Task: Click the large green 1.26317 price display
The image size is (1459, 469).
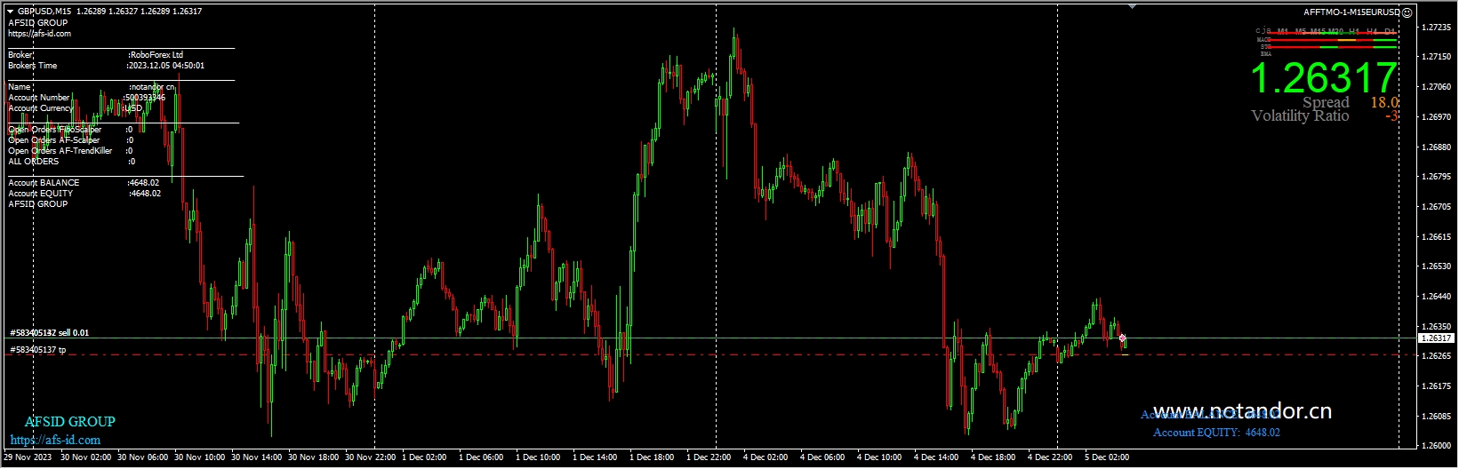Action: [x=1324, y=78]
